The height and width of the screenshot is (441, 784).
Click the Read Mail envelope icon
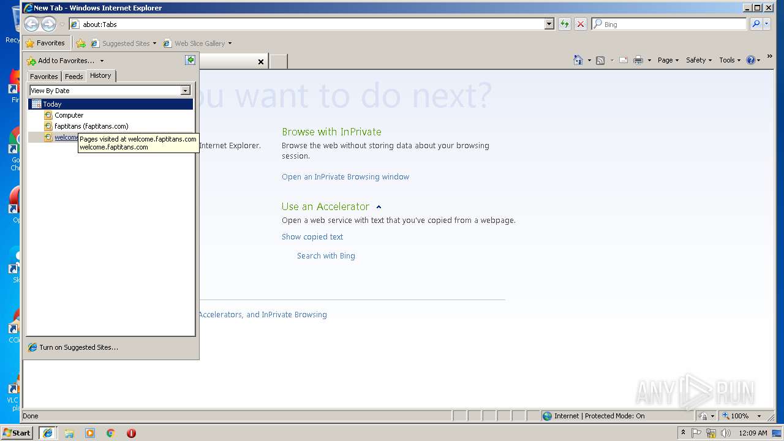pyautogui.click(x=623, y=60)
